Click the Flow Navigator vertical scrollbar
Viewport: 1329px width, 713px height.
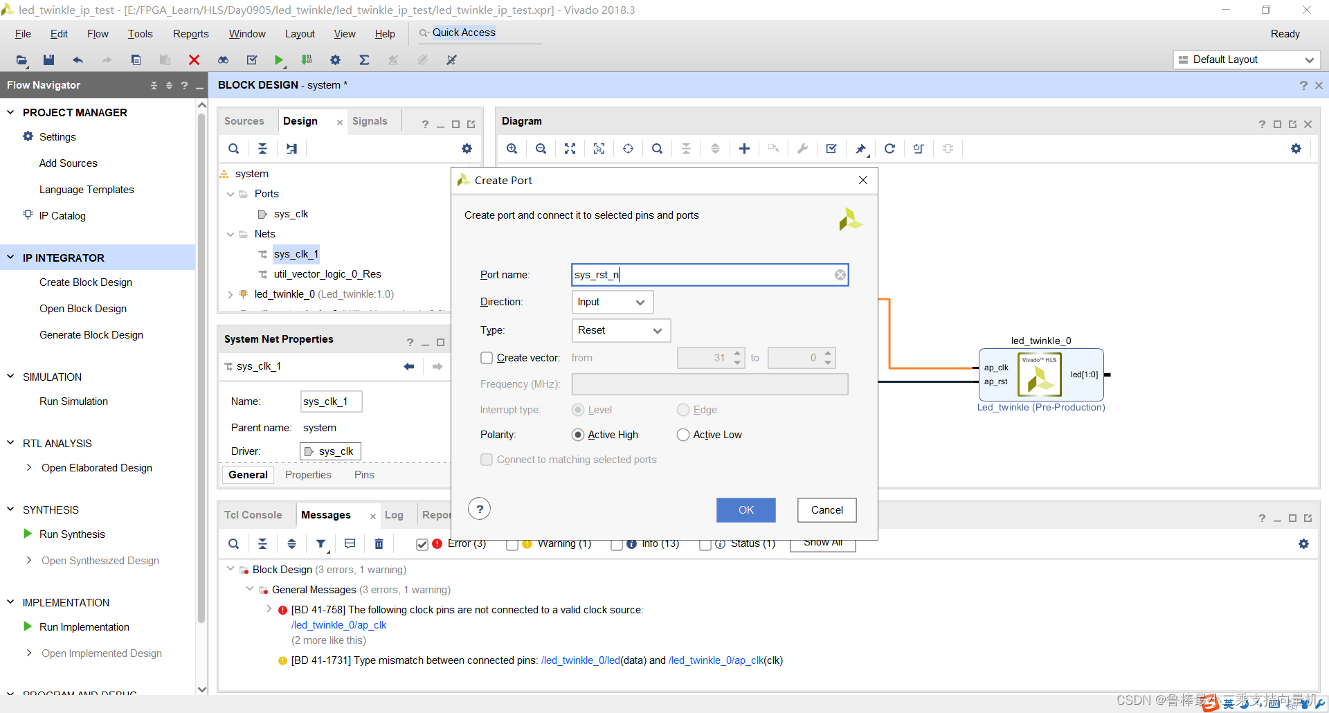[x=201, y=367]
